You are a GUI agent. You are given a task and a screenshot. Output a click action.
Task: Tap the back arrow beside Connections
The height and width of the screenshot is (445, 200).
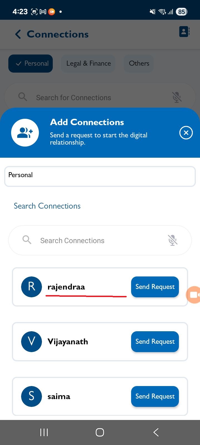(x=18, y=34)
